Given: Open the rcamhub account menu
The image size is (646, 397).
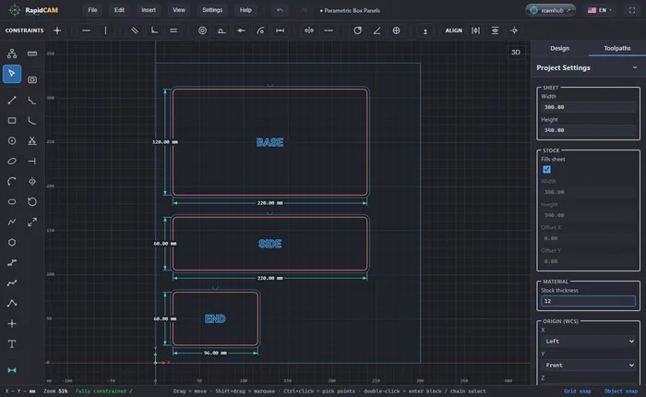Looking at the screenshot, I should pos(550,10).
